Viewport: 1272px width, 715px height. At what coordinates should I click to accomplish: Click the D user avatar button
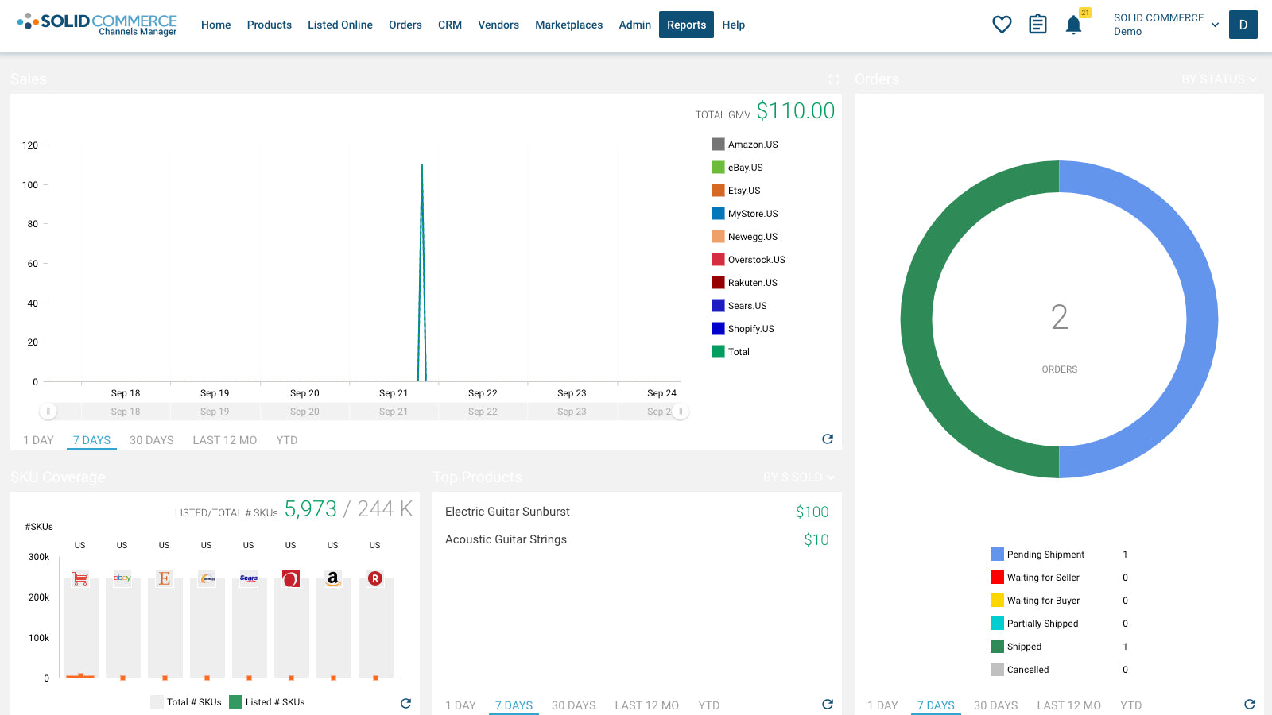(1243, 25)
